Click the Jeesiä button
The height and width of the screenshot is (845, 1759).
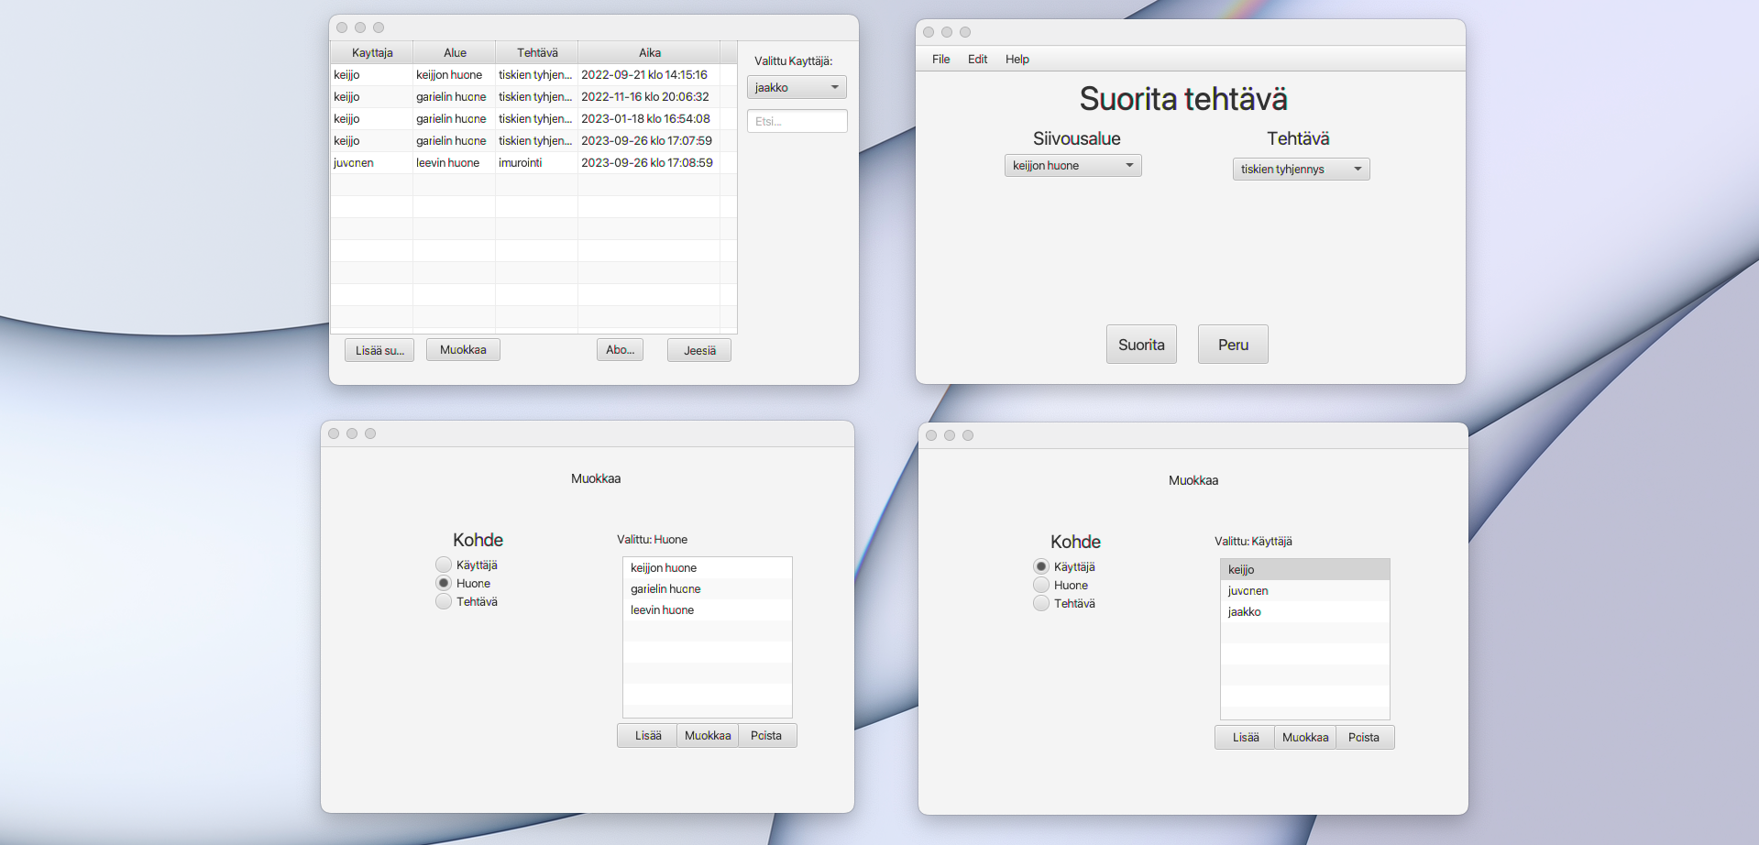[x=699, y=350]
